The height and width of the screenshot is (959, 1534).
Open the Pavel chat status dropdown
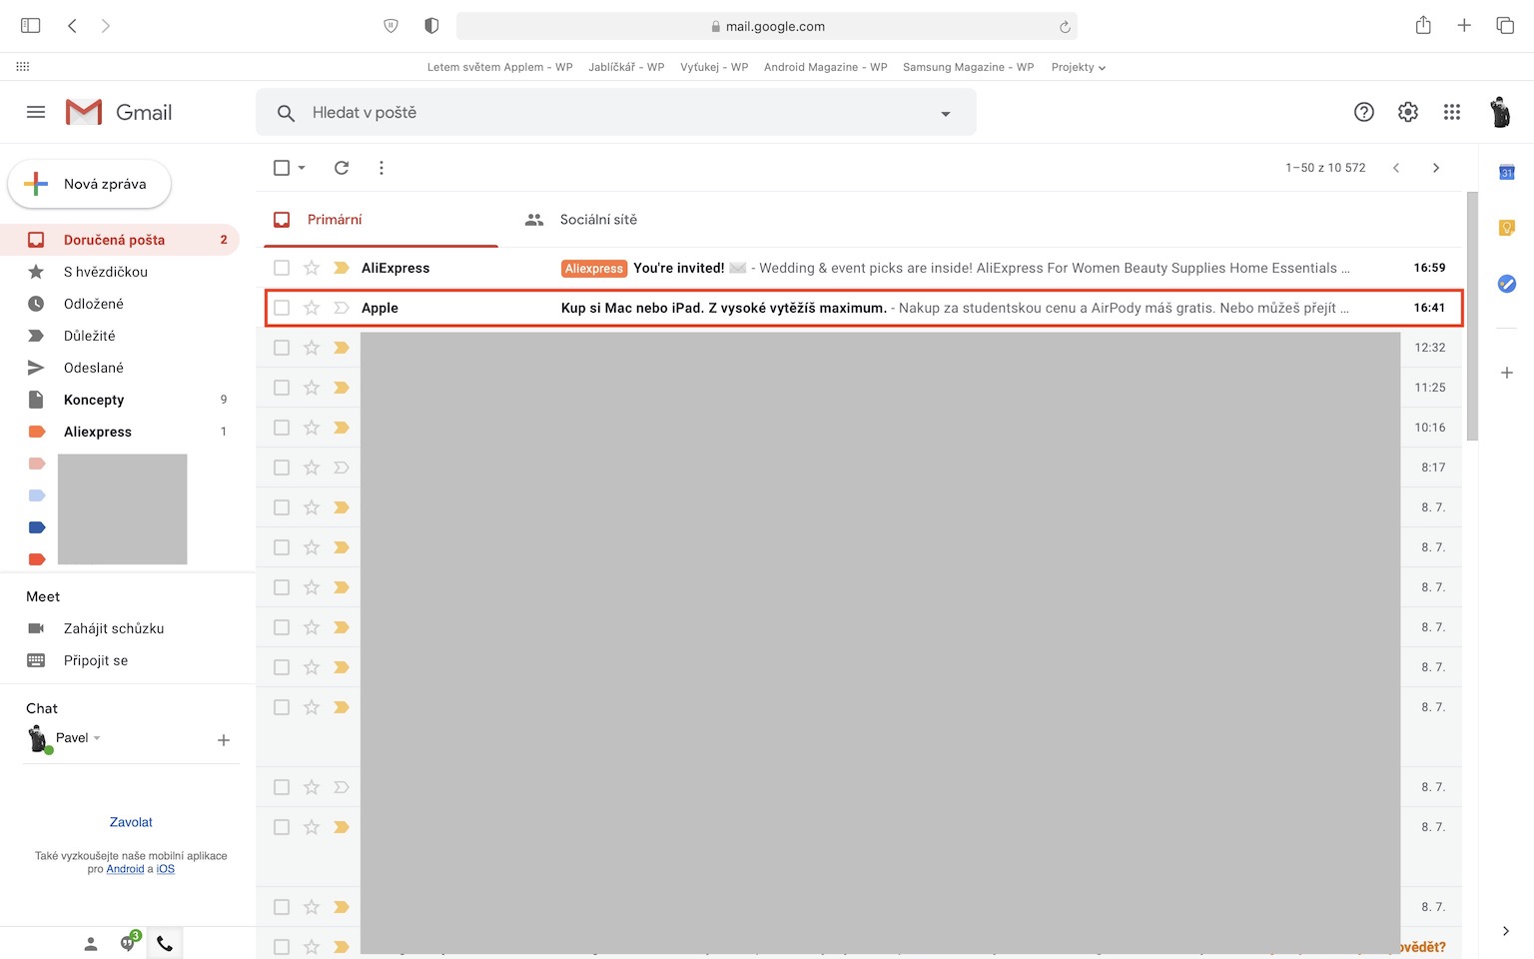point(97,738)
